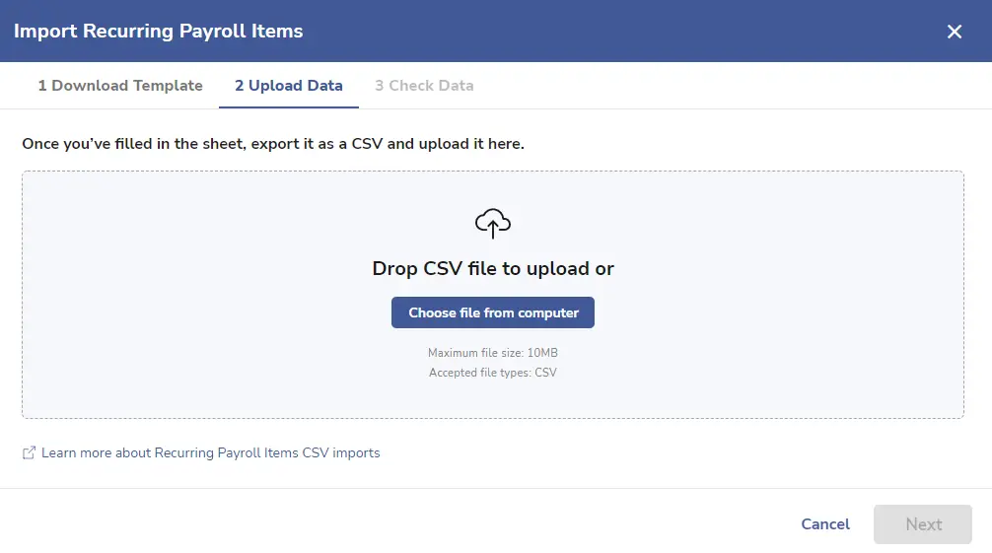Cancel the payroll items import
Screen dimensions: 992x553
tap(825, 524)
